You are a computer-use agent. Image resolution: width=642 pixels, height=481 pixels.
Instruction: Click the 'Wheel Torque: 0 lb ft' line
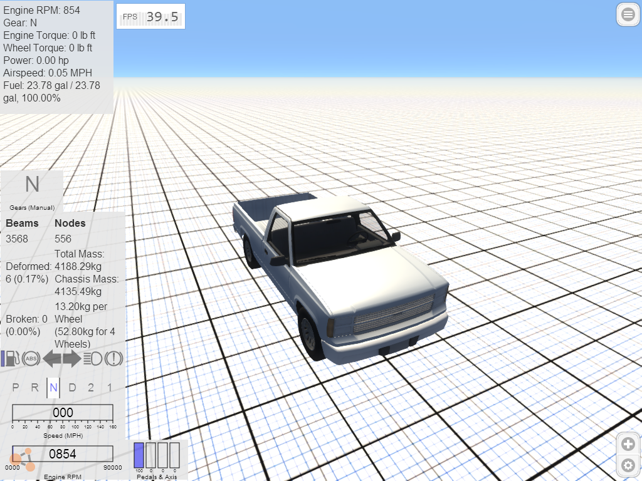(x=48, y=48)
